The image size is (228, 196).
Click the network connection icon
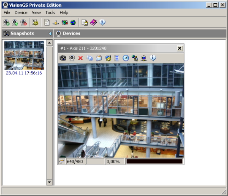(x=56, y=22)
